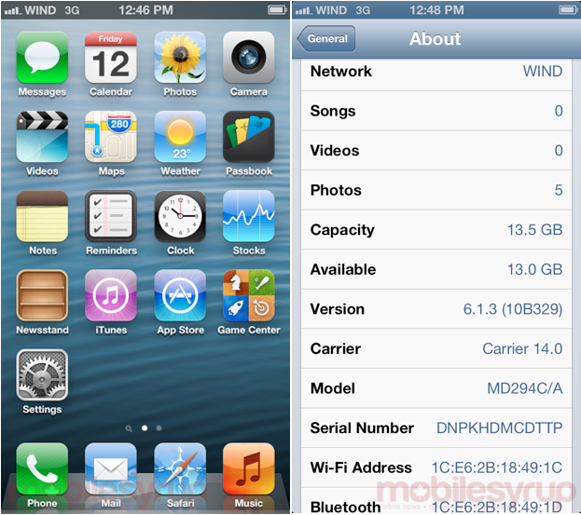Open Passbook
The image size is (581, 515).
pyautogui.click(x=249, y=137)
